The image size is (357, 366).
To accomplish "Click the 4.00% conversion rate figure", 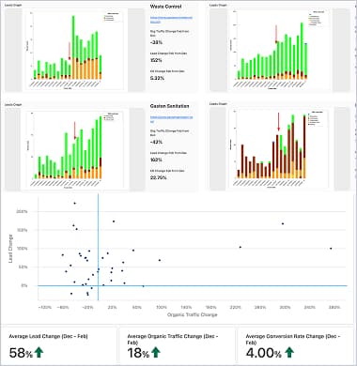I will (x=264, y=353).
